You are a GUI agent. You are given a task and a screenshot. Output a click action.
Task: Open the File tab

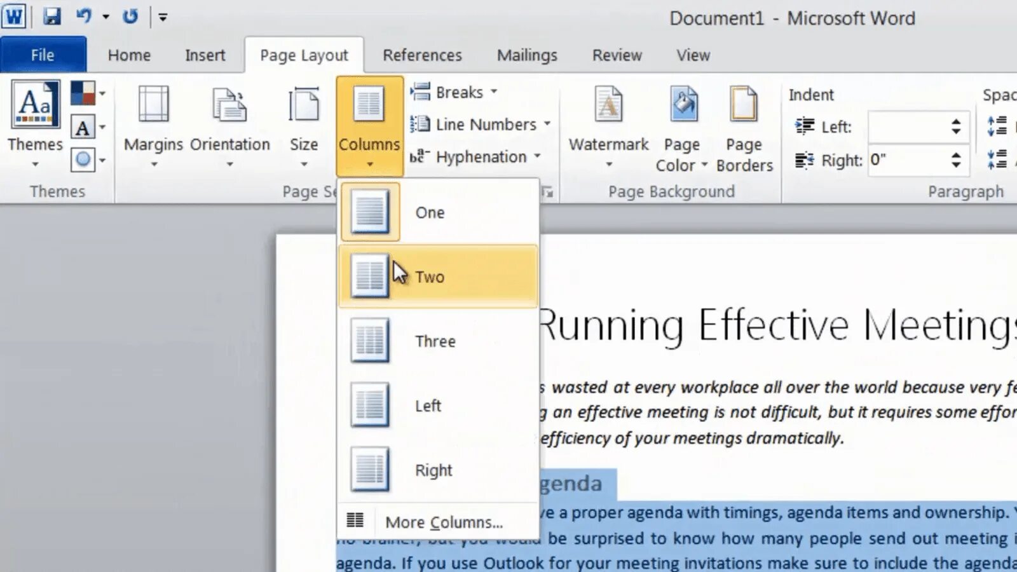click(43, 55)
